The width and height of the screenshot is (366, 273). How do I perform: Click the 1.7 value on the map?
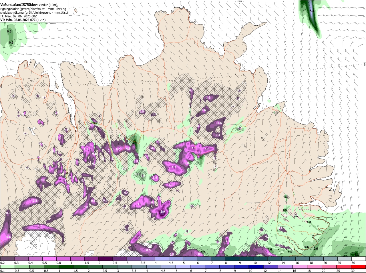(x=194, y=148)
